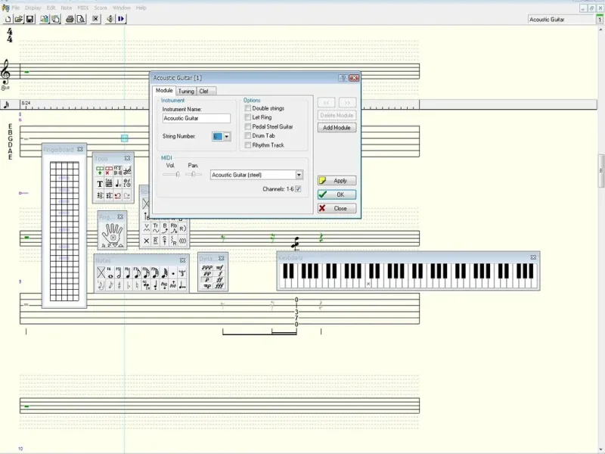Close the Keyboard palette

coord(533,257)
